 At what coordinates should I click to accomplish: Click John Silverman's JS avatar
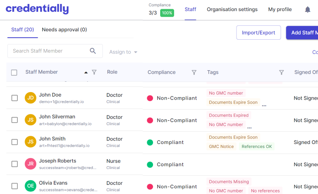pos(31,120)
